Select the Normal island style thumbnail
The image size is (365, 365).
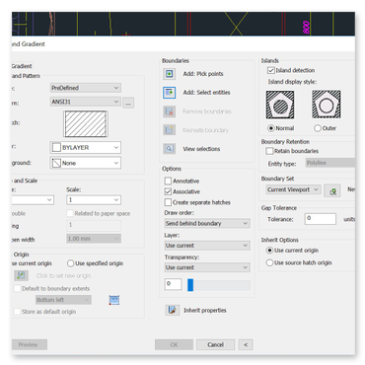click(x=280, y=105)
